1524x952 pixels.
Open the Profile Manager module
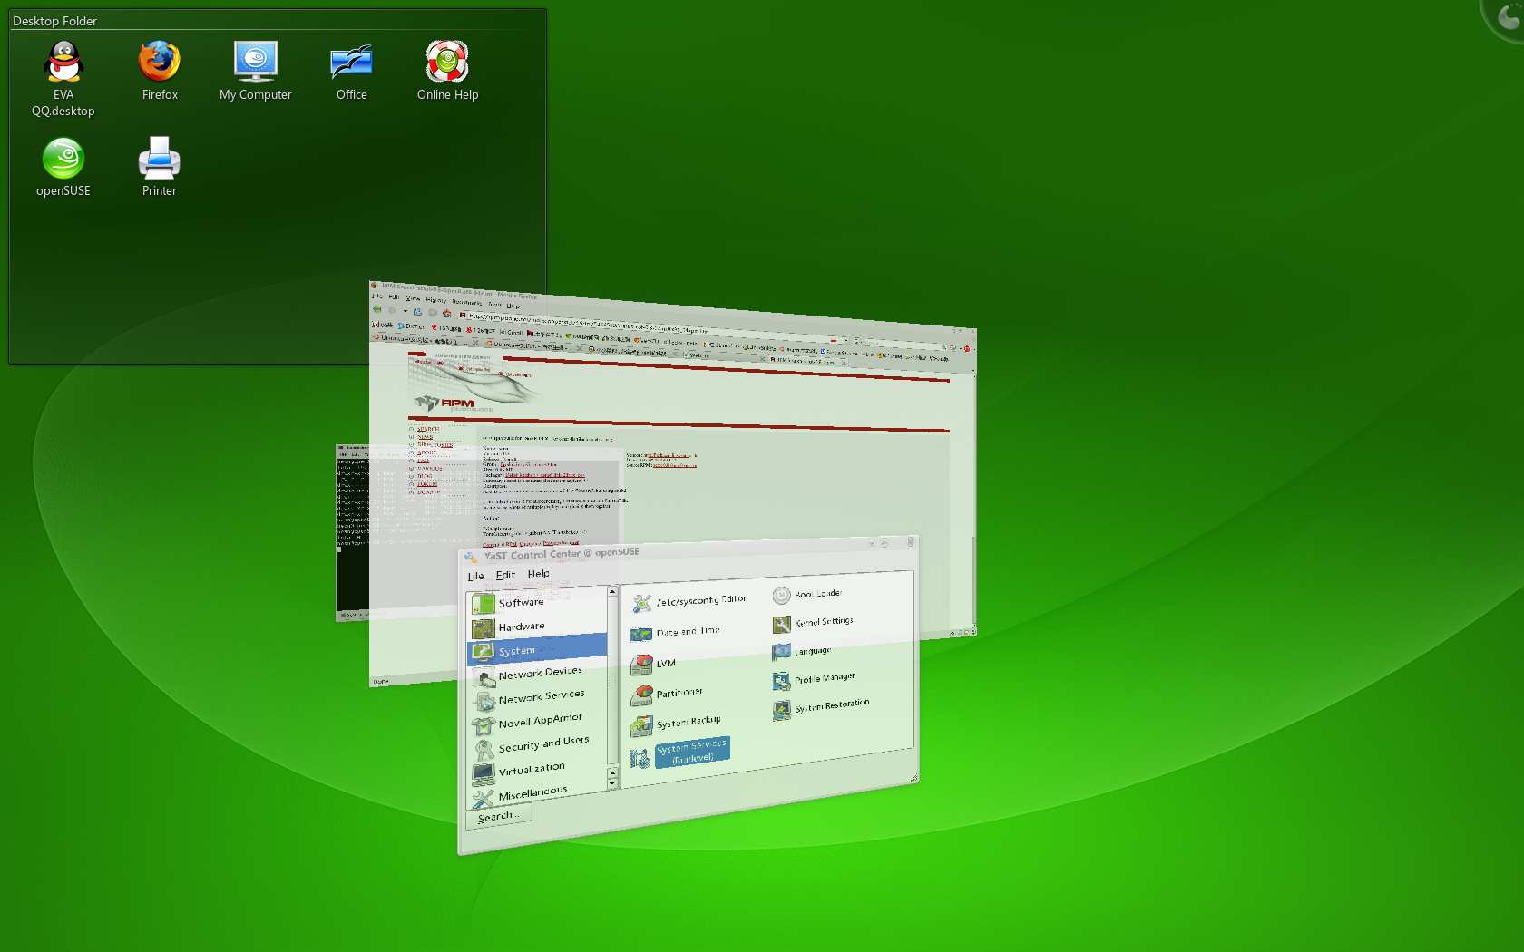[x=815, y=679]
